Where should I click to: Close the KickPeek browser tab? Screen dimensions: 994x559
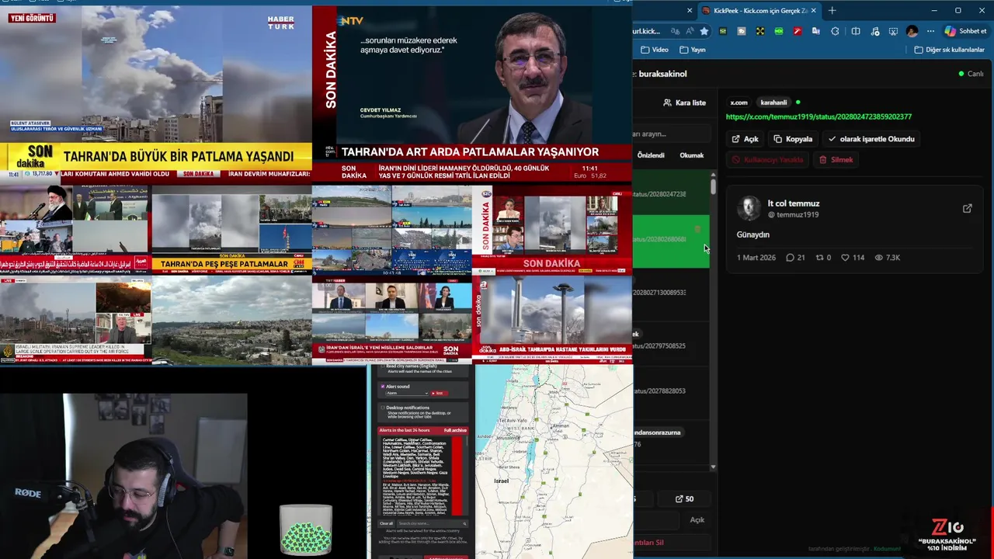point(815,10)
